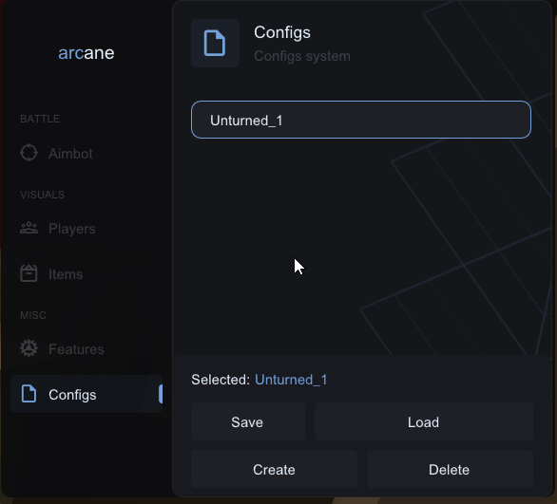
Task: Delete the selected config
Action: coord(450,469)
